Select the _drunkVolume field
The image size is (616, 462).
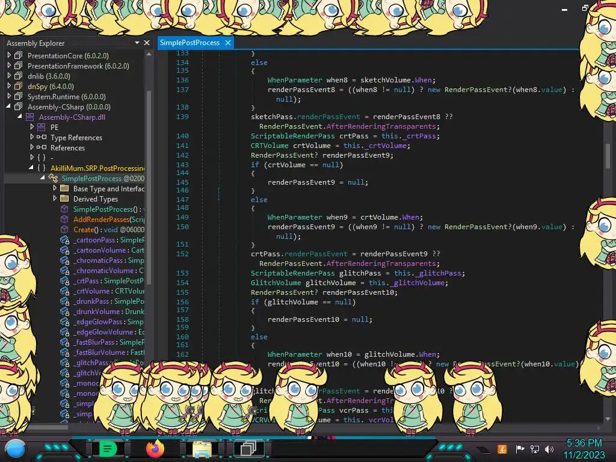(x=108, y=312)
